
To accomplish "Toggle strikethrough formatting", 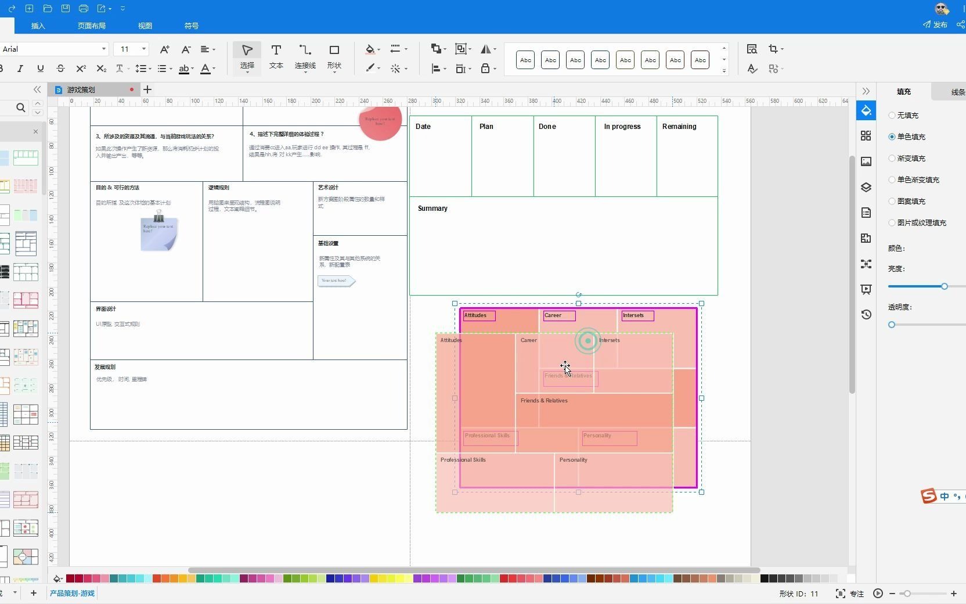I will point(60,69).
